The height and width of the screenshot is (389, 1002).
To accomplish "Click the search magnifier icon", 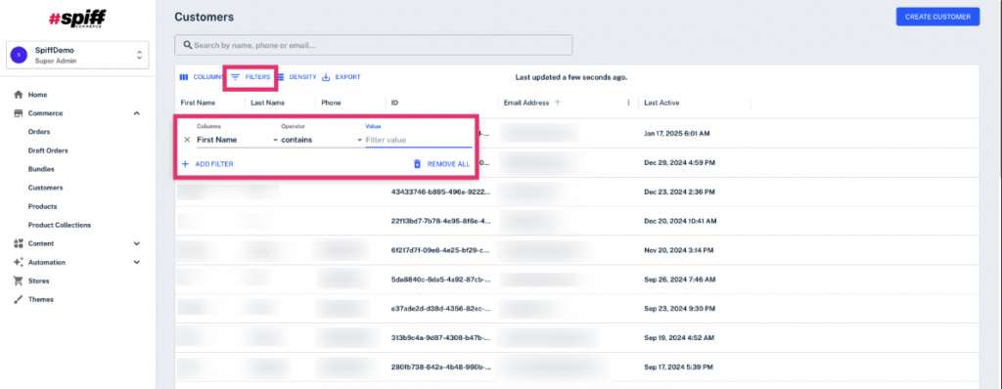I will click(187, 45).
